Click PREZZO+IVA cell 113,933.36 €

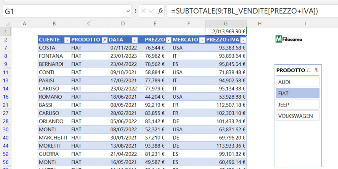pos(226,146)
